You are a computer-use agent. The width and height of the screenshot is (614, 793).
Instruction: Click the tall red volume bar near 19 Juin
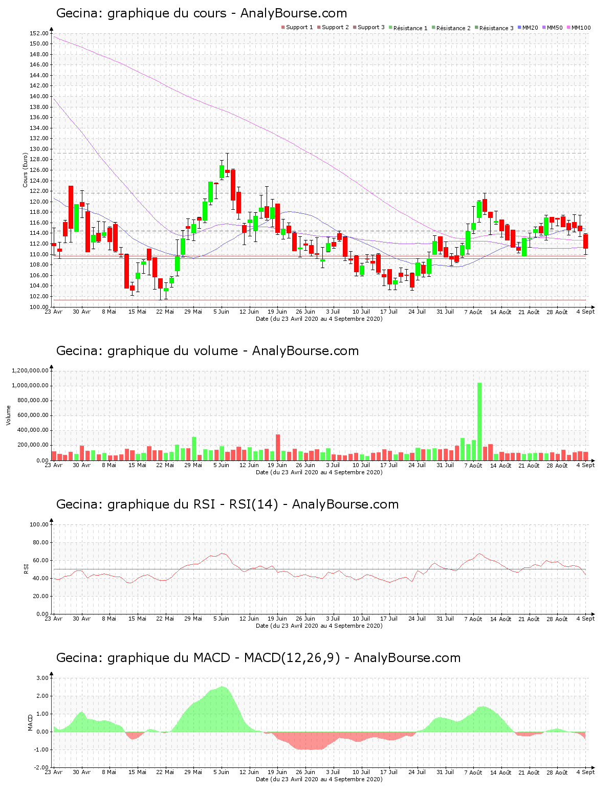pos(278,448)
